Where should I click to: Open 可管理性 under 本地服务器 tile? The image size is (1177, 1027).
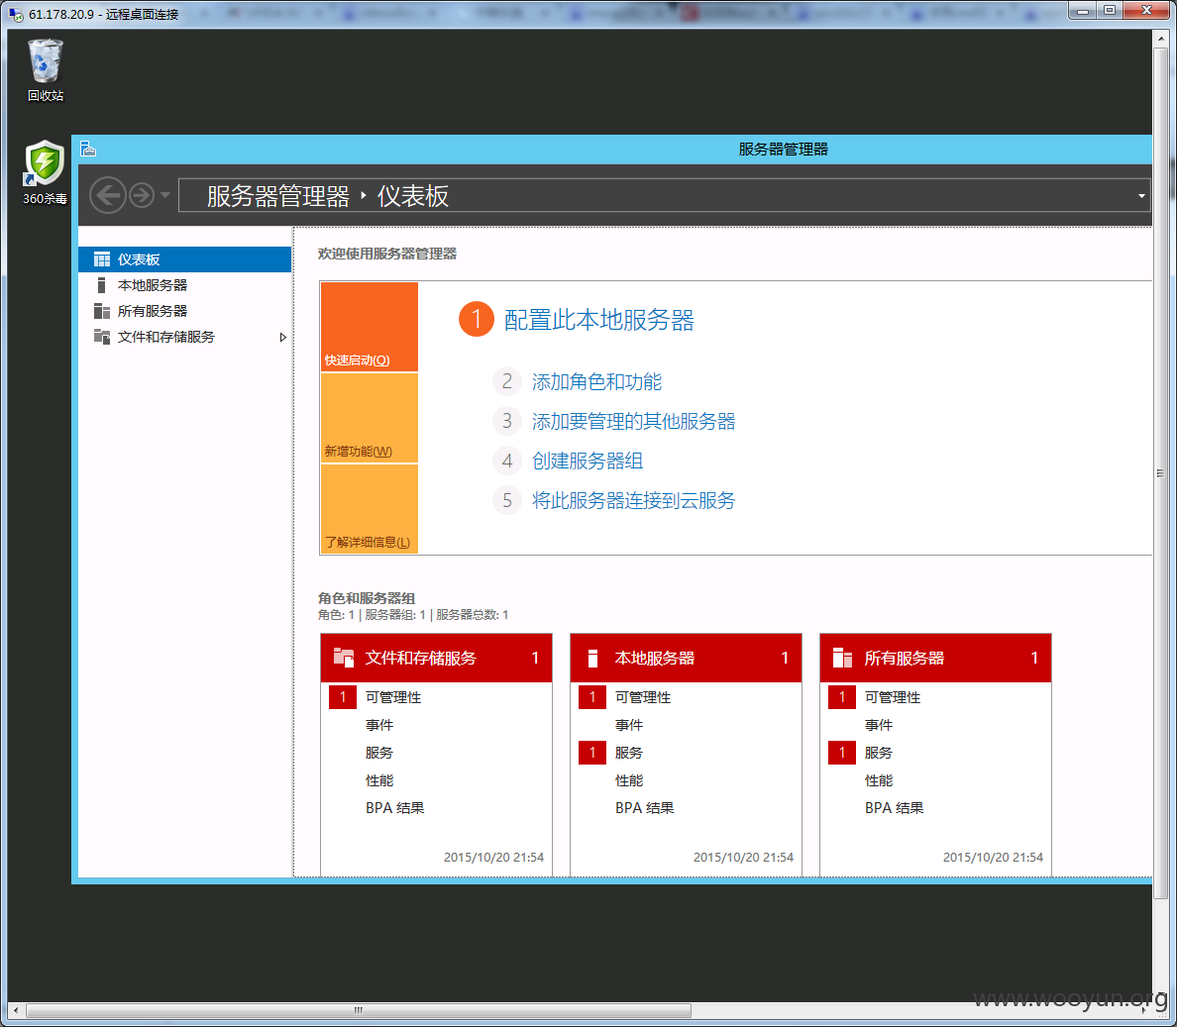tap(643, 697)
